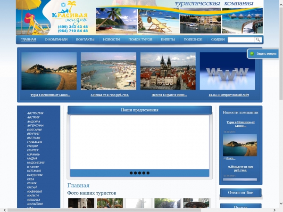Viewport: 283px width, 212px height.
Task: Select the last slider dot indicator
Action: point(148,173)
